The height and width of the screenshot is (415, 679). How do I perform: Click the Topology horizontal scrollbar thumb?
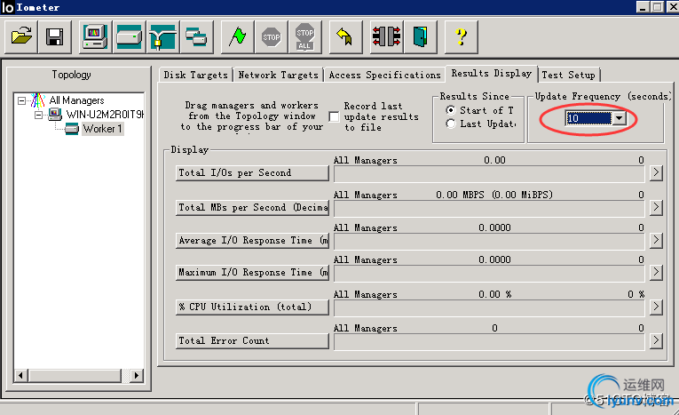point(74,376)
